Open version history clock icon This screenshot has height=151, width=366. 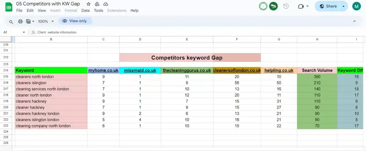point(286,6)
